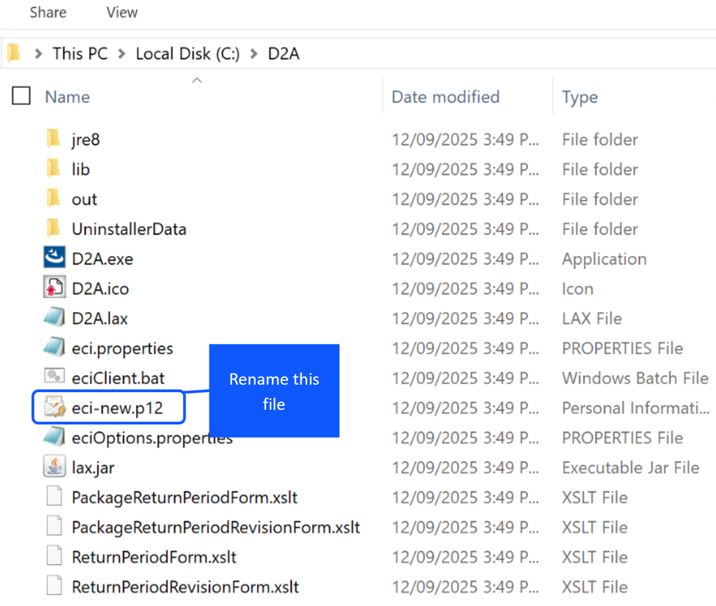
Task: Select the D2A.ico file icon
Action: (x=54, y=288)
